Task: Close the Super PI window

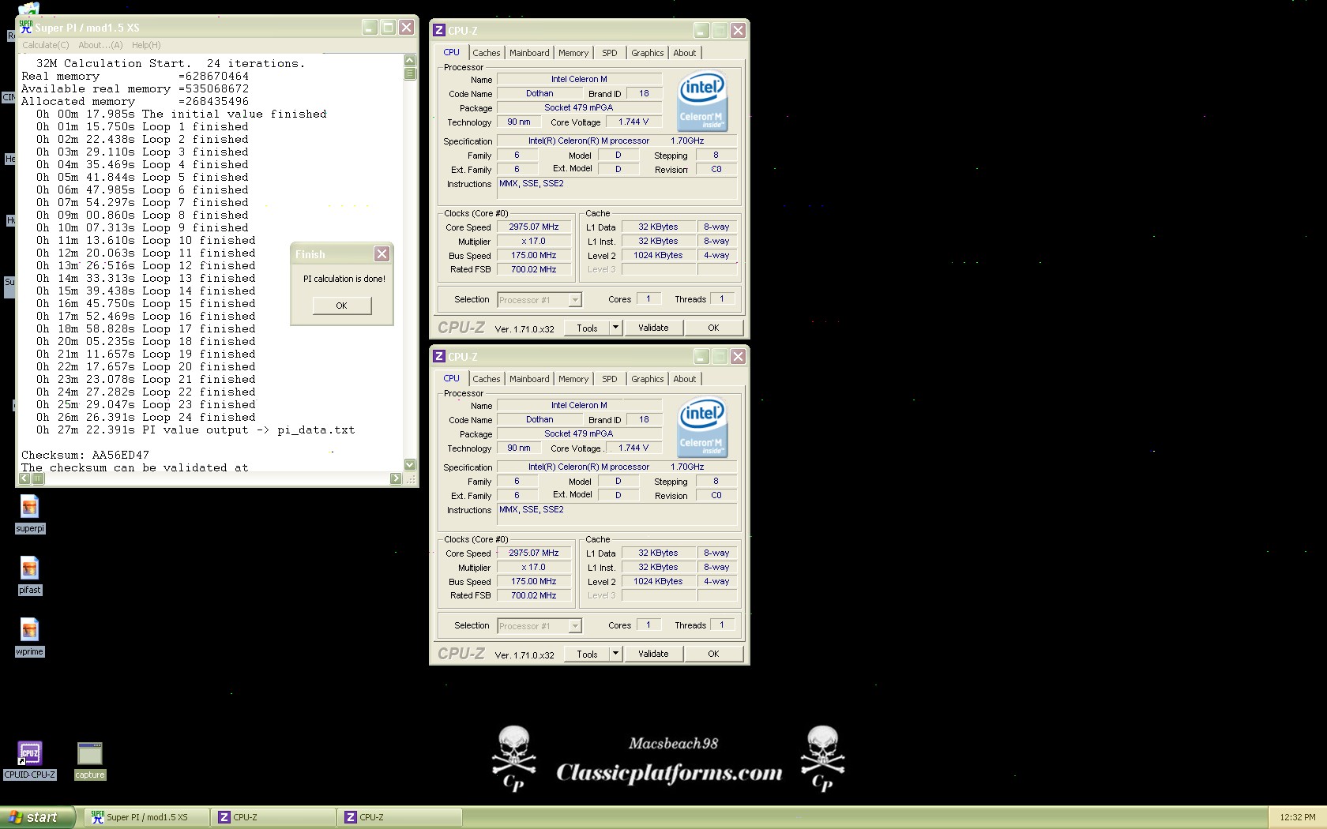Action: click(x=406, y=28)
